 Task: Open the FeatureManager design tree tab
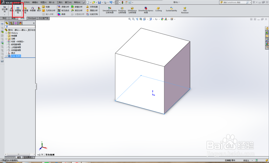[x=7, y=23]
